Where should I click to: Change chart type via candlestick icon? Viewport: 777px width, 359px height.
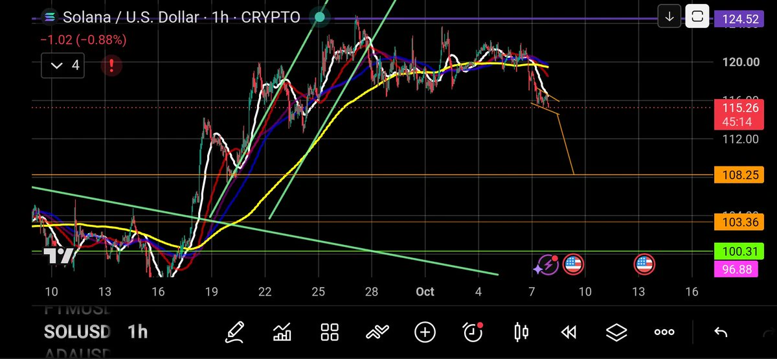coord(521,333)
